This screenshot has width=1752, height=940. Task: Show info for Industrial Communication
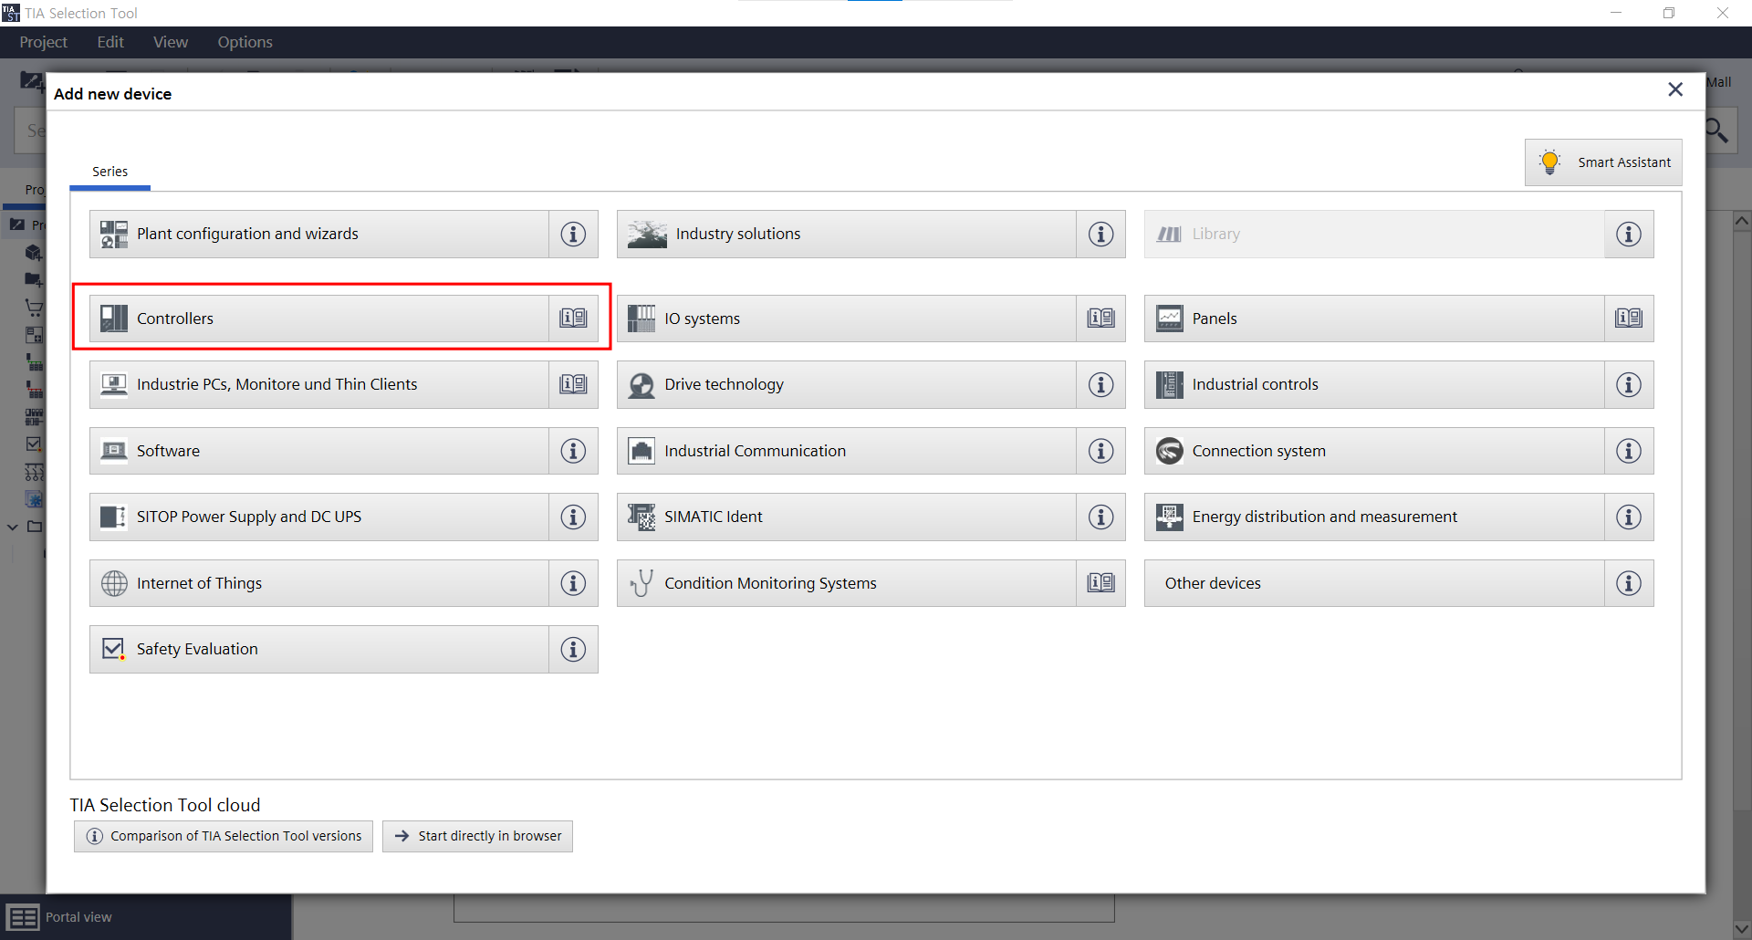click(1100, 451)
